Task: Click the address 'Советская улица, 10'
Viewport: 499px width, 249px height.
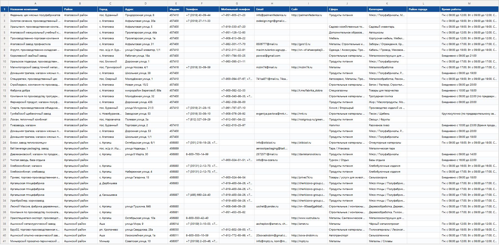Action: click(x=145, y=241)
